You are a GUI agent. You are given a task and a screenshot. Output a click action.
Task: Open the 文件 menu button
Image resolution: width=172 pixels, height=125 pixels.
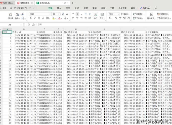pos(4,8)
